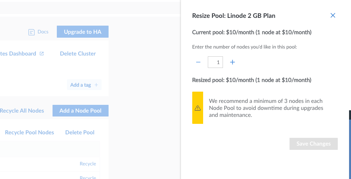Click the Add a Node Pool button
The image size is (351, 179).
pos(80,111)
